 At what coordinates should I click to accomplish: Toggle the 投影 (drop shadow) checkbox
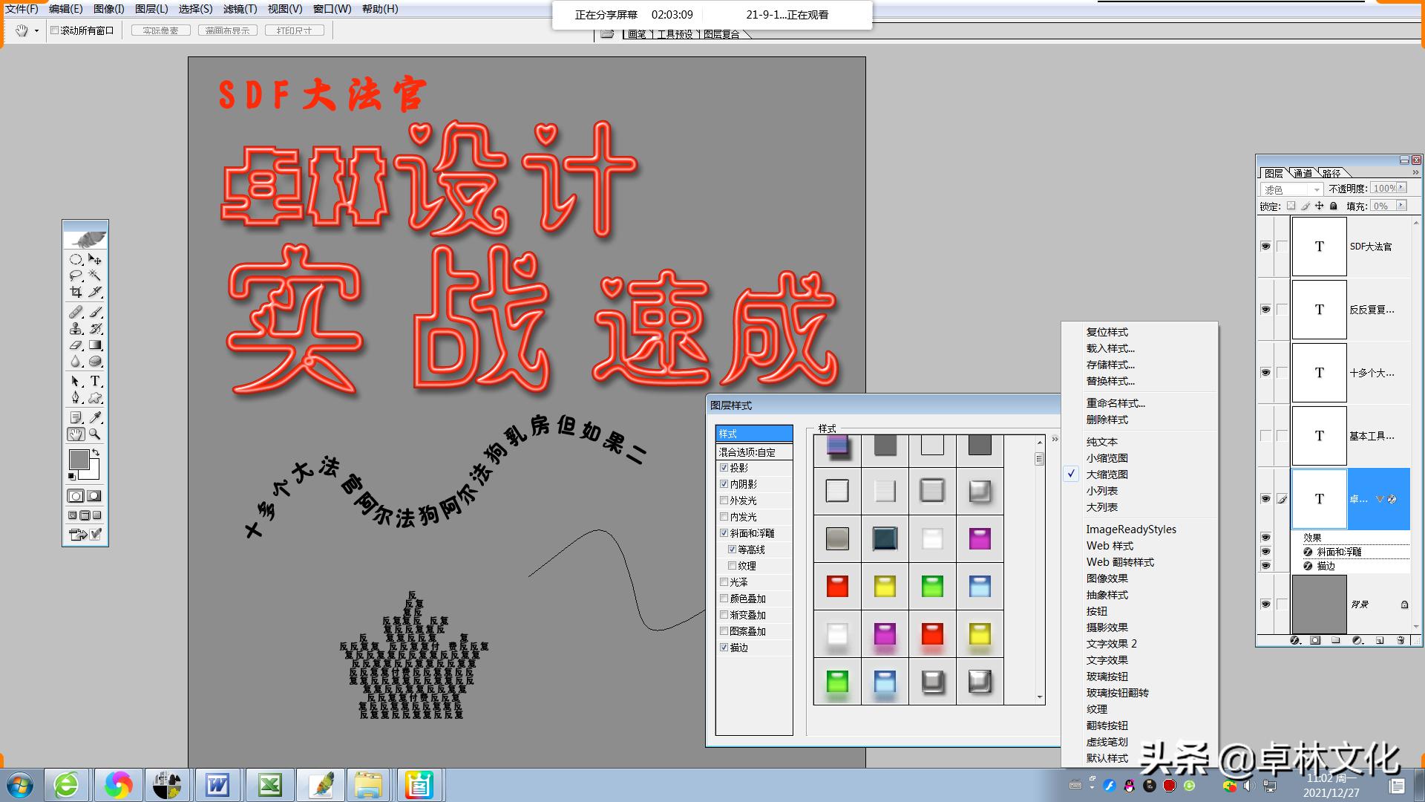tap(724, 468)
